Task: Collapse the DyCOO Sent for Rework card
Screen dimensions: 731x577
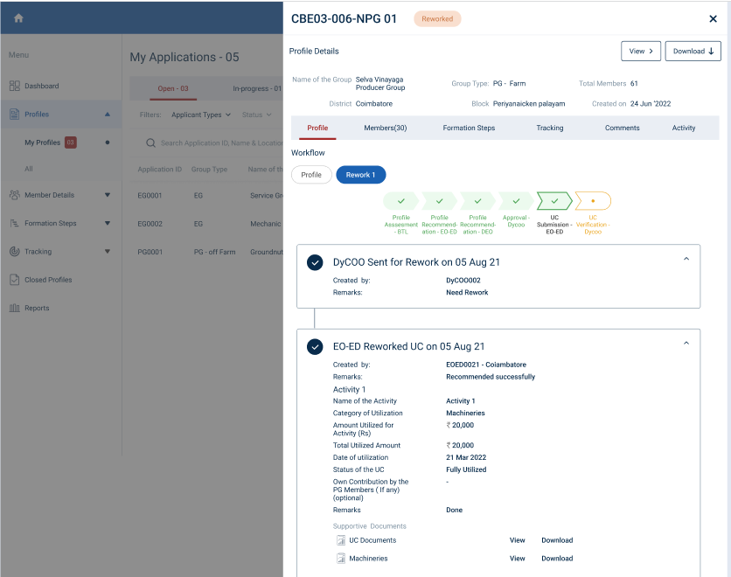Action: tap(686, 259)
